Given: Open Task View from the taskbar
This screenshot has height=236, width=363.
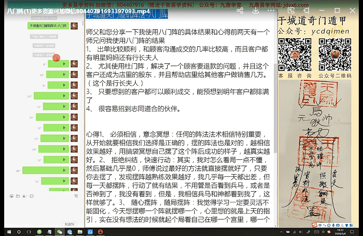Looking at the screenshot, I should [29, 232].
